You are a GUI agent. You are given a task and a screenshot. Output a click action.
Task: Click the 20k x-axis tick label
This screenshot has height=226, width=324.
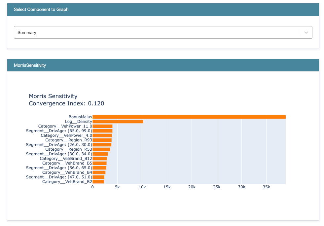(192, 187)
